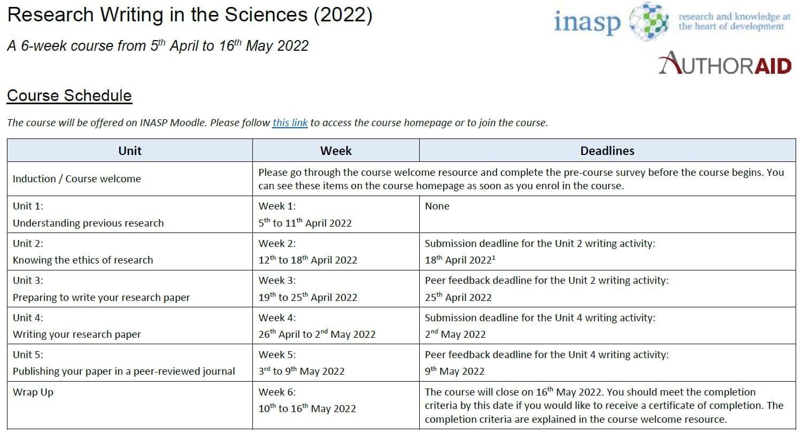Select the 'Course Schedule' heading
This screenshot has width=802, height=434.
(69, 96)
